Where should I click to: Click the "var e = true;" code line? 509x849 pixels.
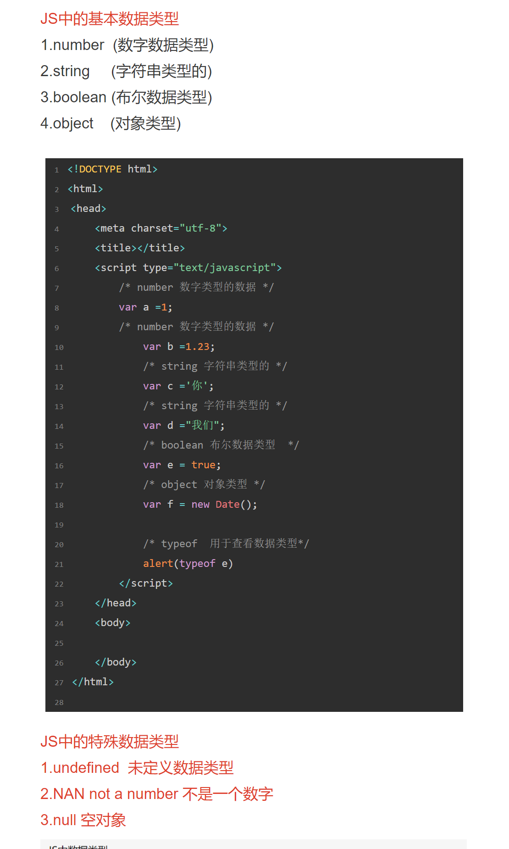pyautogui.click(x=182, y=465)
